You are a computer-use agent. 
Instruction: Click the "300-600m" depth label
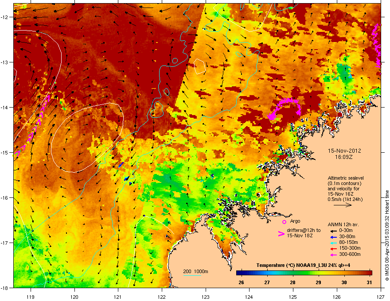[350, 255]
